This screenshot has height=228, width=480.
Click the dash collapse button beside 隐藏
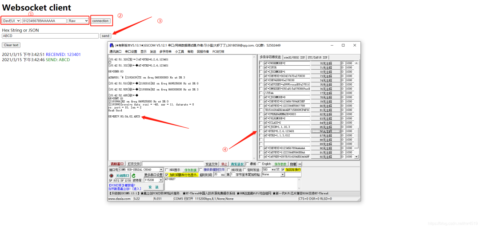coord(300,164)
